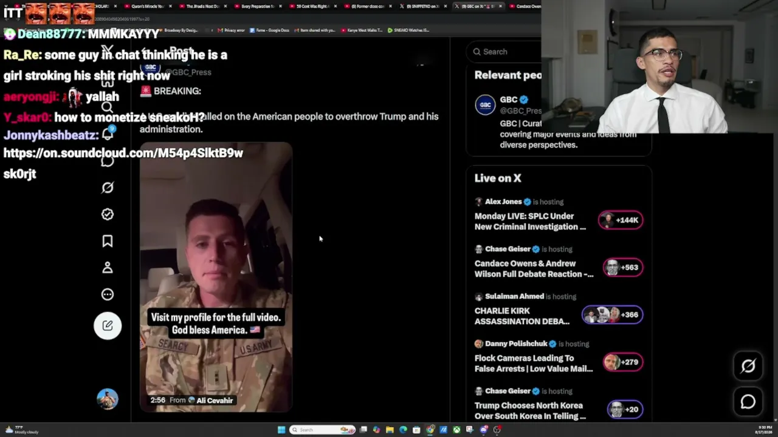Launch Microsoft Edge from the taskbar
The image size is (778, 437).
[403, 430]
